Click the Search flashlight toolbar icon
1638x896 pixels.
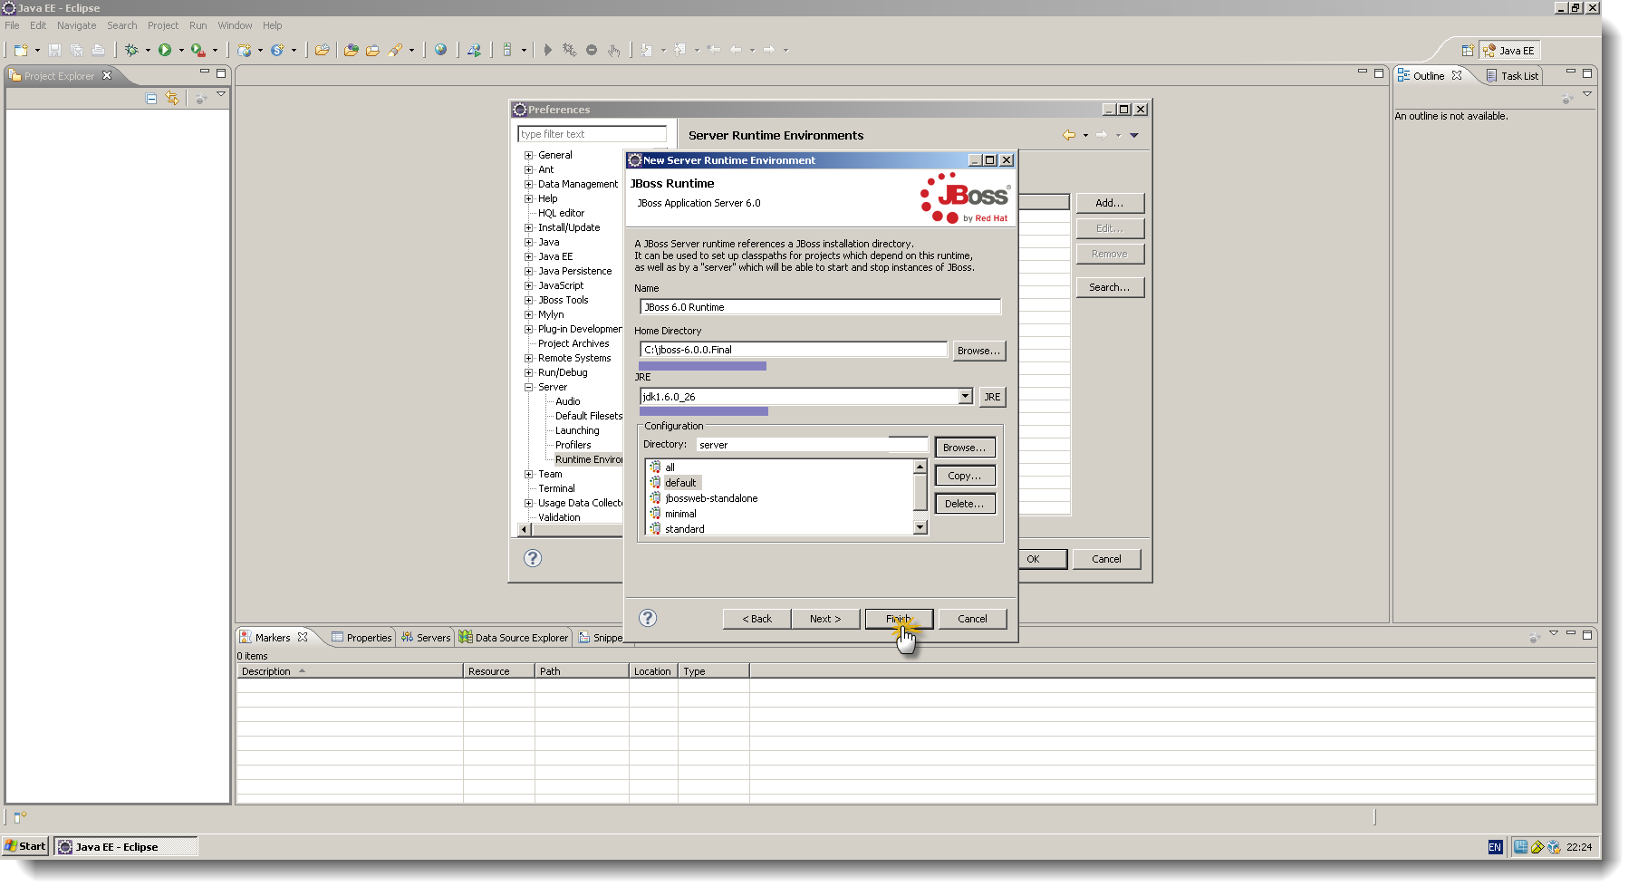pos(396,50)
